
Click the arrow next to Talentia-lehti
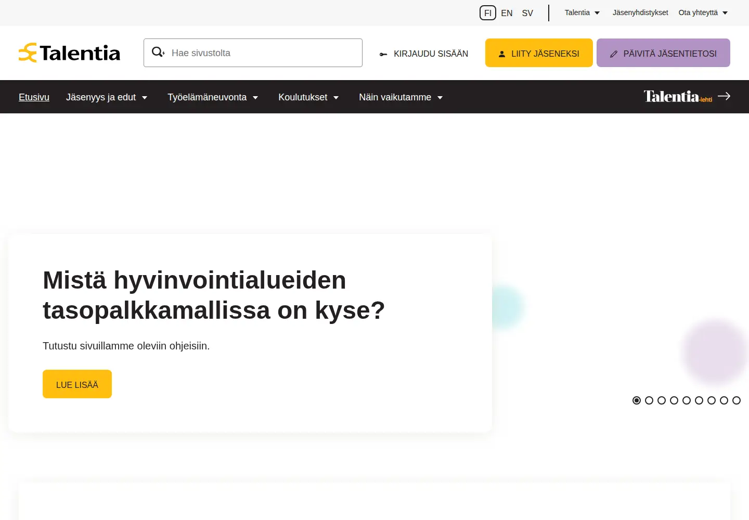click(x=724, y=96)
